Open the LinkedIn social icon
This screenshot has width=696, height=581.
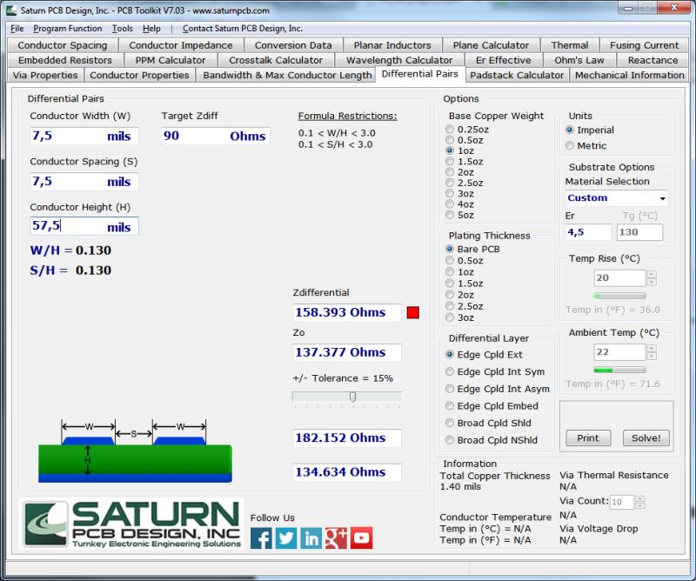[310, 538]
